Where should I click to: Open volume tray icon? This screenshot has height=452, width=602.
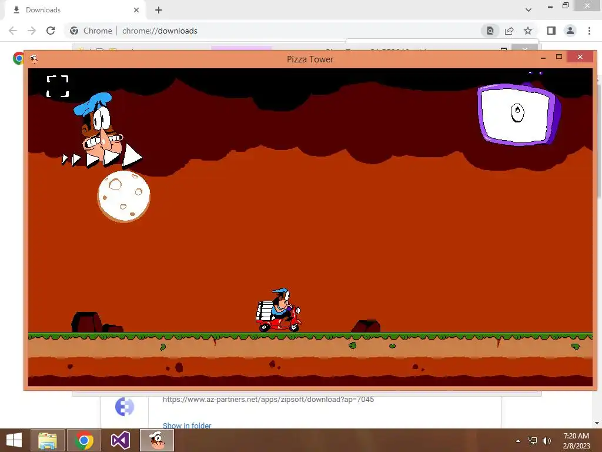(x=547, y=441)
